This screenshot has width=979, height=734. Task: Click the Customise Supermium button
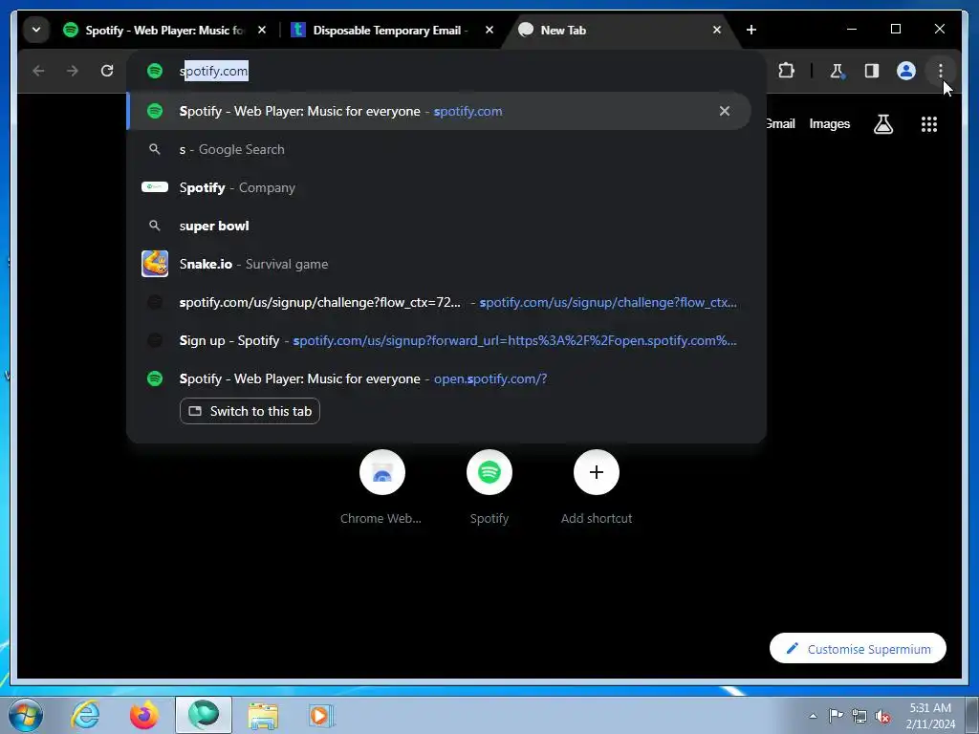pos(858,649)
